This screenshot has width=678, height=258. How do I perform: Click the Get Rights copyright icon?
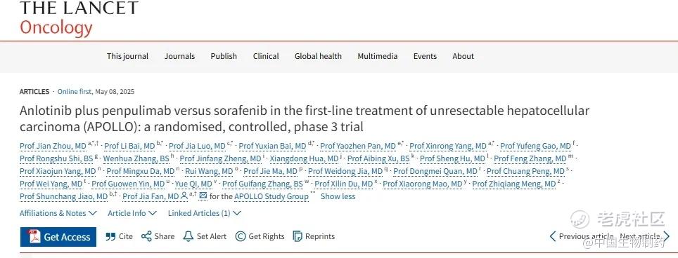click(x=241, y=236)
